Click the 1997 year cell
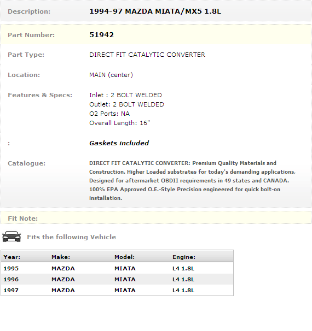The image size is (312, 331). tap(11, 291)
